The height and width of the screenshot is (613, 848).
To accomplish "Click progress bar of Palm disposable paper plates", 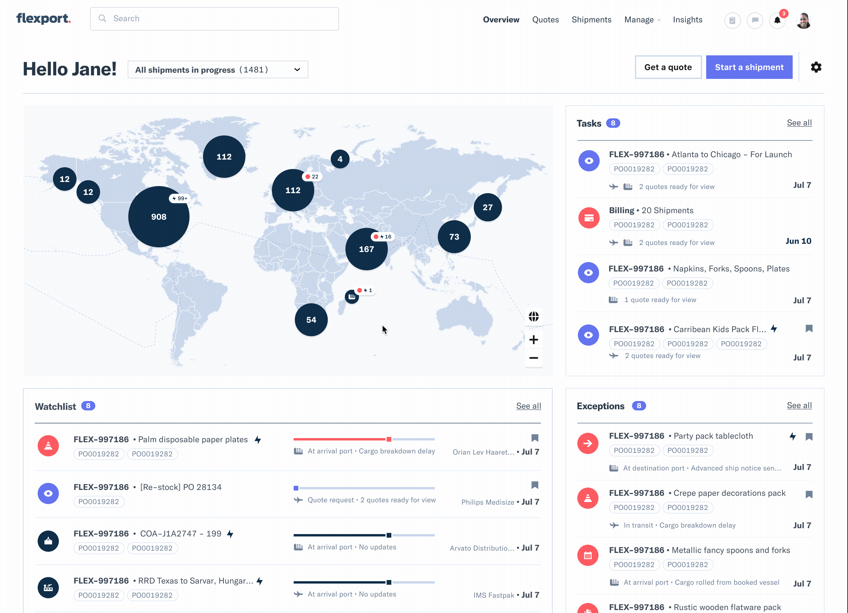I will (364, 439).
